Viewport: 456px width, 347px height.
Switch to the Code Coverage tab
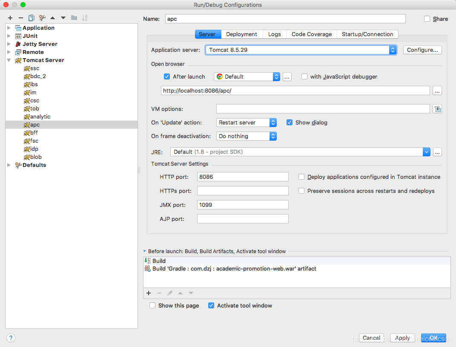[x=312, y=34]
